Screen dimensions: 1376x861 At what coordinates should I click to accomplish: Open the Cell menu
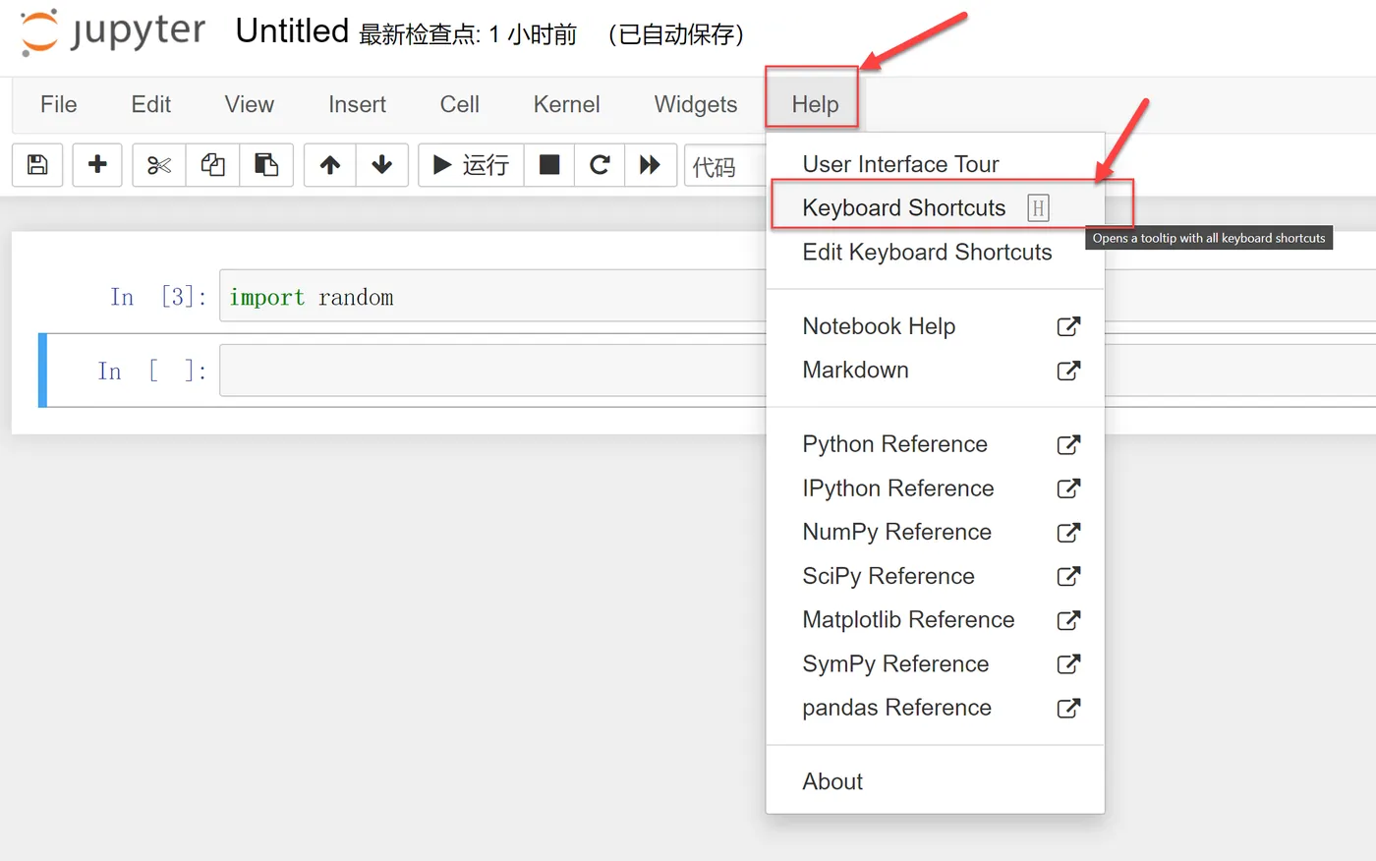(x=460, y=104)
